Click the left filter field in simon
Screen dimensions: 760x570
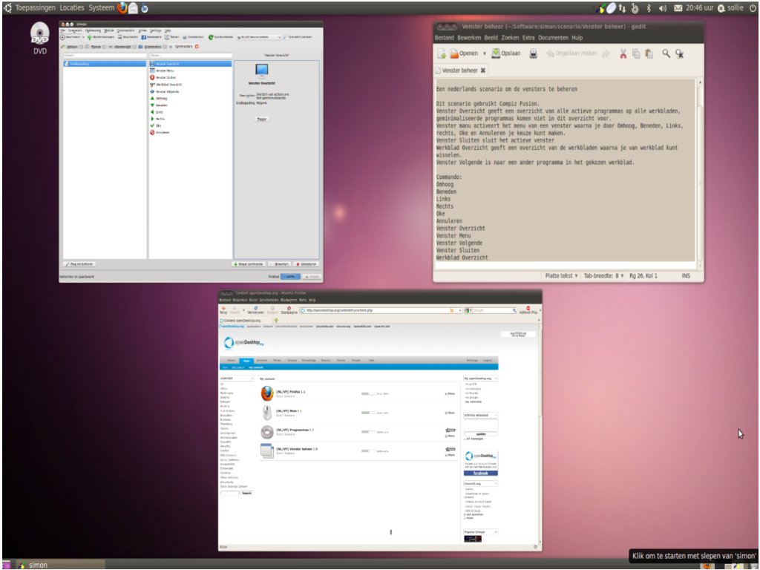pos(105,56)
